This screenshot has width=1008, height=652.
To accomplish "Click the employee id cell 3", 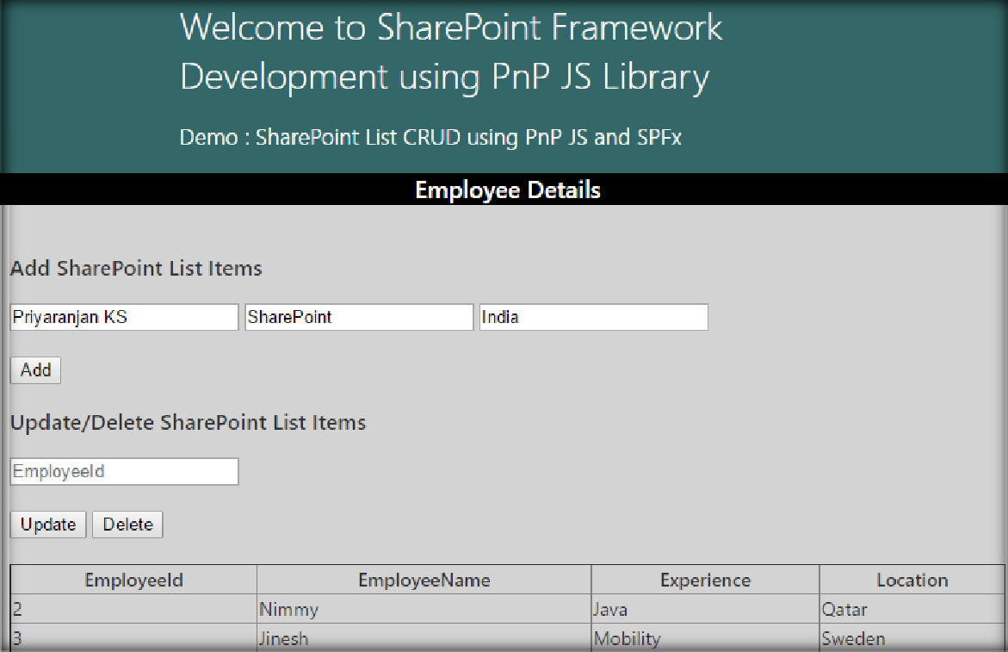I will 133,638.
